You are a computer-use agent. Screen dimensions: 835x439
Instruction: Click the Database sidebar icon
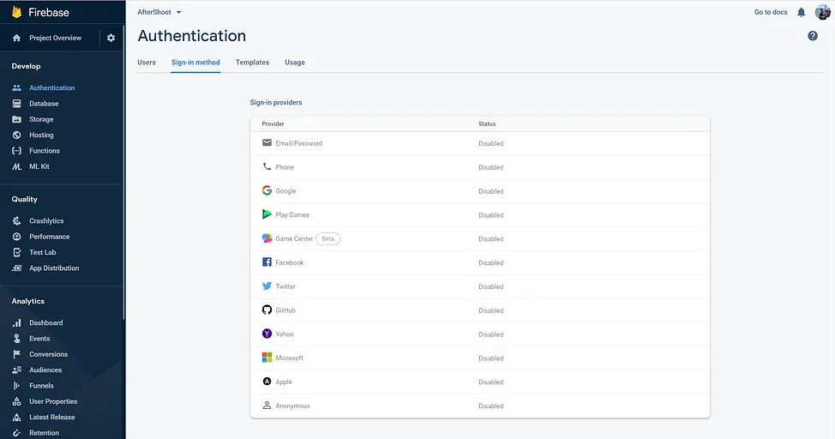point(16,104)
